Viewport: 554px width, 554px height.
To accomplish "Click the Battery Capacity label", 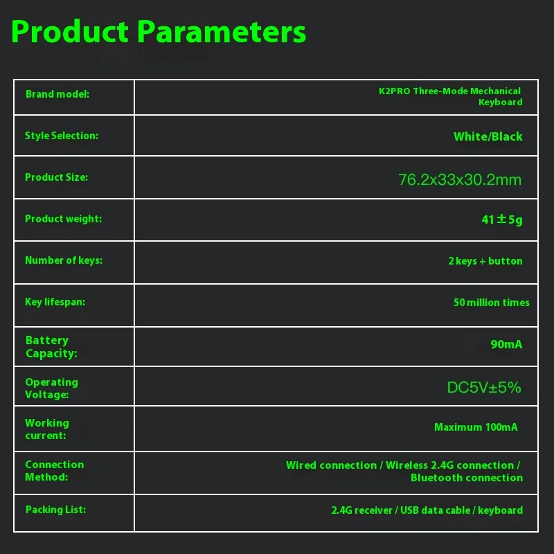I will tap(51, 347).
